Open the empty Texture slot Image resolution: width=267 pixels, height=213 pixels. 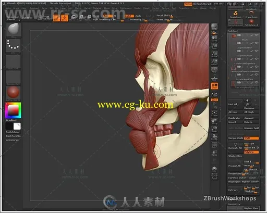(13, 78)
